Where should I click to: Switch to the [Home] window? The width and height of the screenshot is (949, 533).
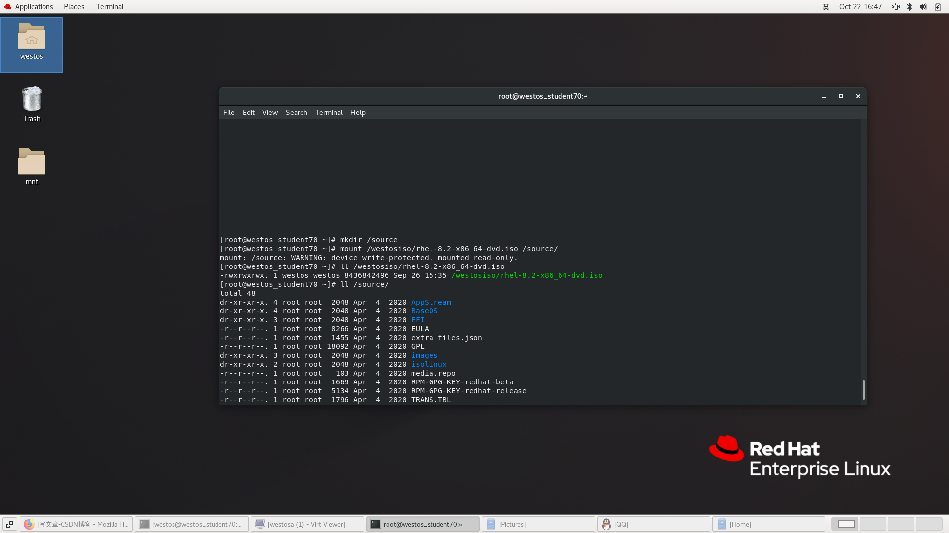click(769, 524)
